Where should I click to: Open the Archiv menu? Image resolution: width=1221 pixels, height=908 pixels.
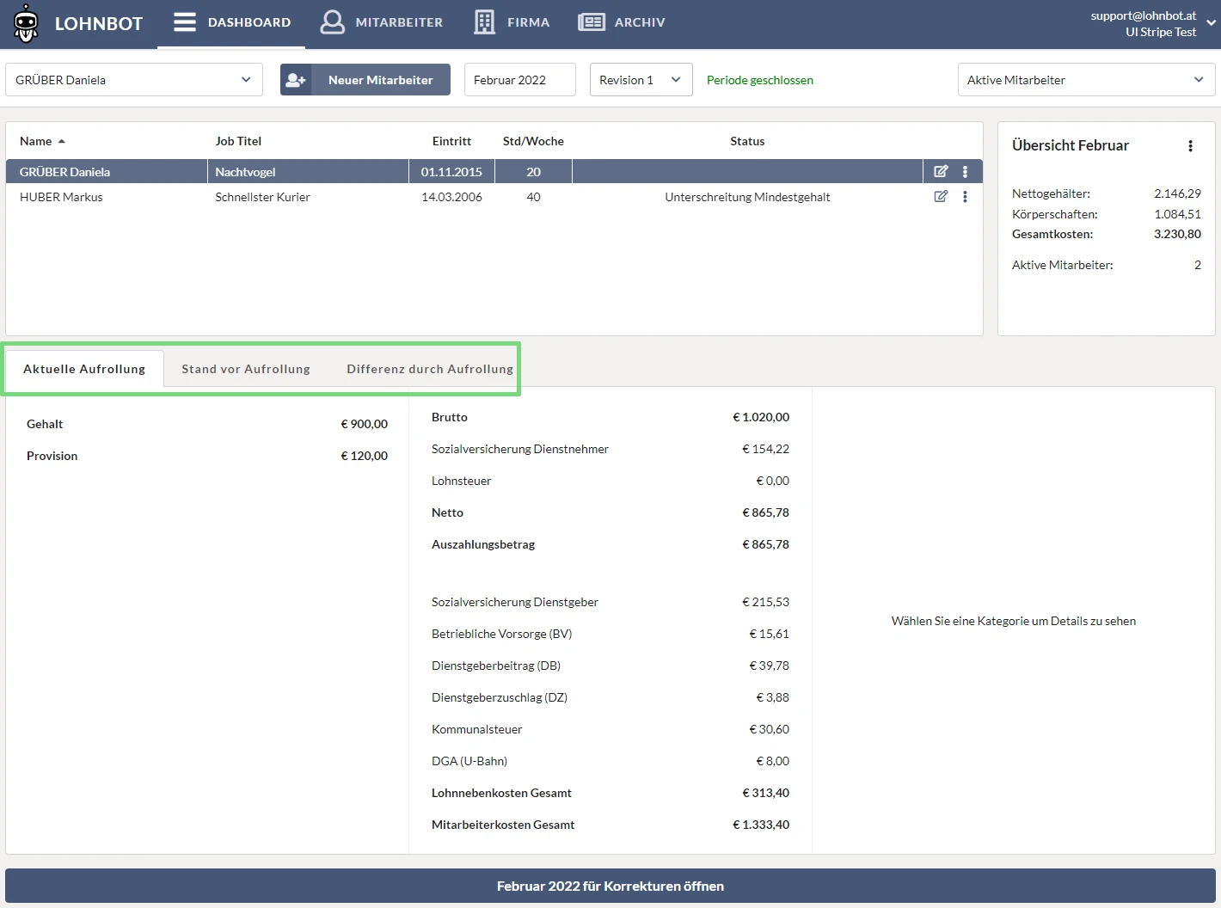click(x=622, y=23)
